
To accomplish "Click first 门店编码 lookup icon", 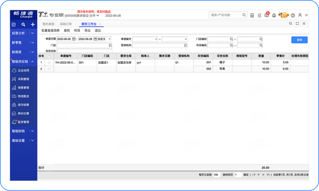I will click(x=231, y=39).
